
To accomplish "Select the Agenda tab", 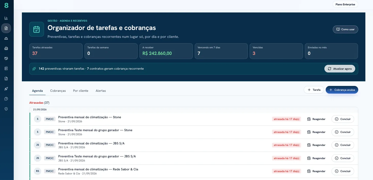I will point(37,91).
